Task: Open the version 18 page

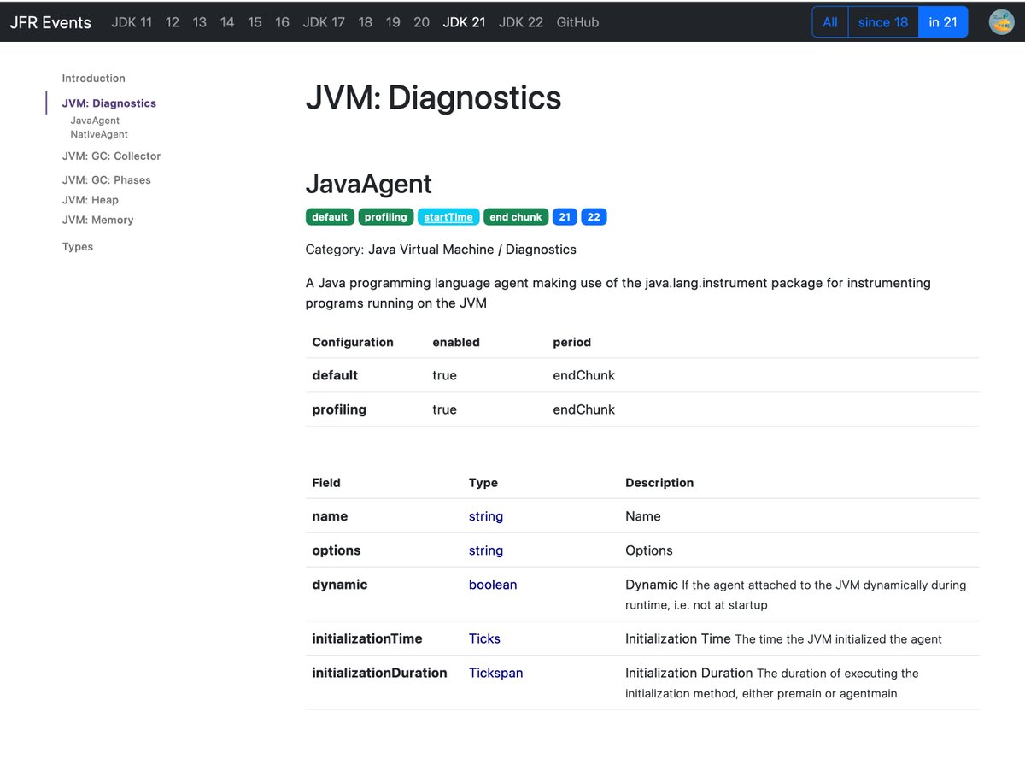Action: [x=366, y=22]
